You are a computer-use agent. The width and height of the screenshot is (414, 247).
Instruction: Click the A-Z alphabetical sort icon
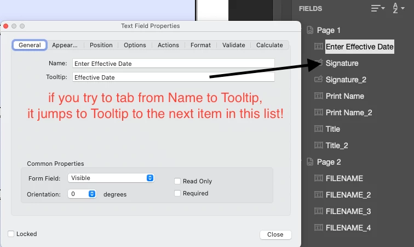click(x=399, y=8)
